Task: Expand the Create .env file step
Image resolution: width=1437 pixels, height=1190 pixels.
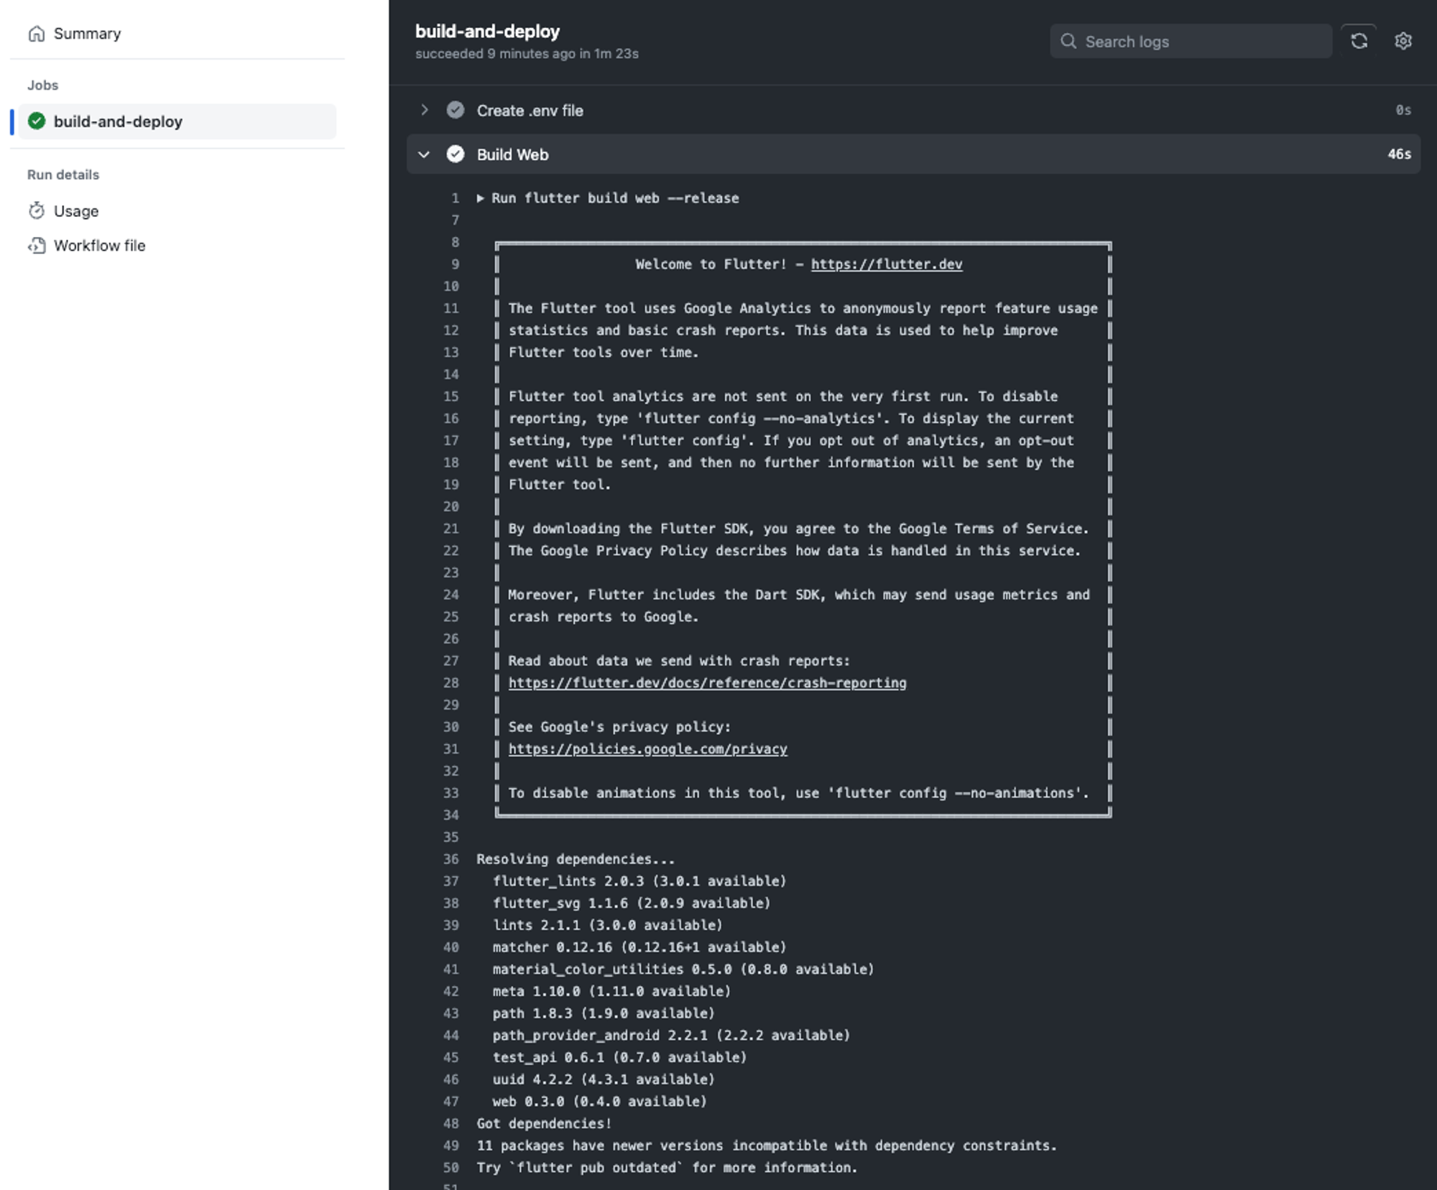Action: 425,111
